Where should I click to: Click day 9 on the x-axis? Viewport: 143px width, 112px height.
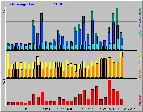pos(43,109)
